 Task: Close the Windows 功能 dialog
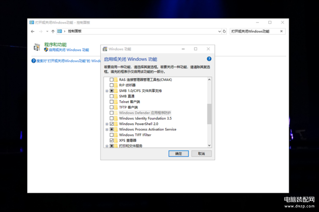point(208,49)
